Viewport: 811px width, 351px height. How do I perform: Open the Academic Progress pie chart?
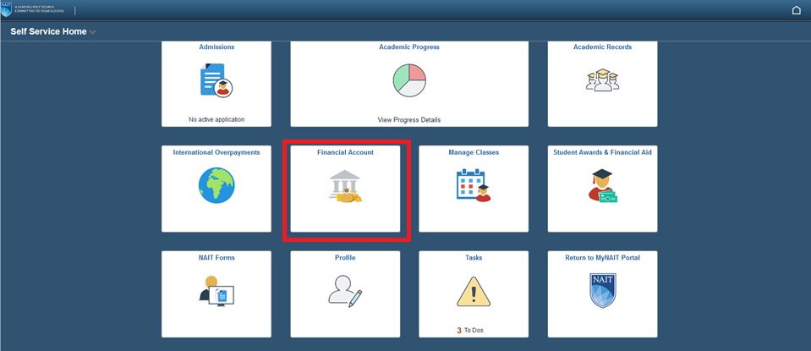click(x=409, y=80)
